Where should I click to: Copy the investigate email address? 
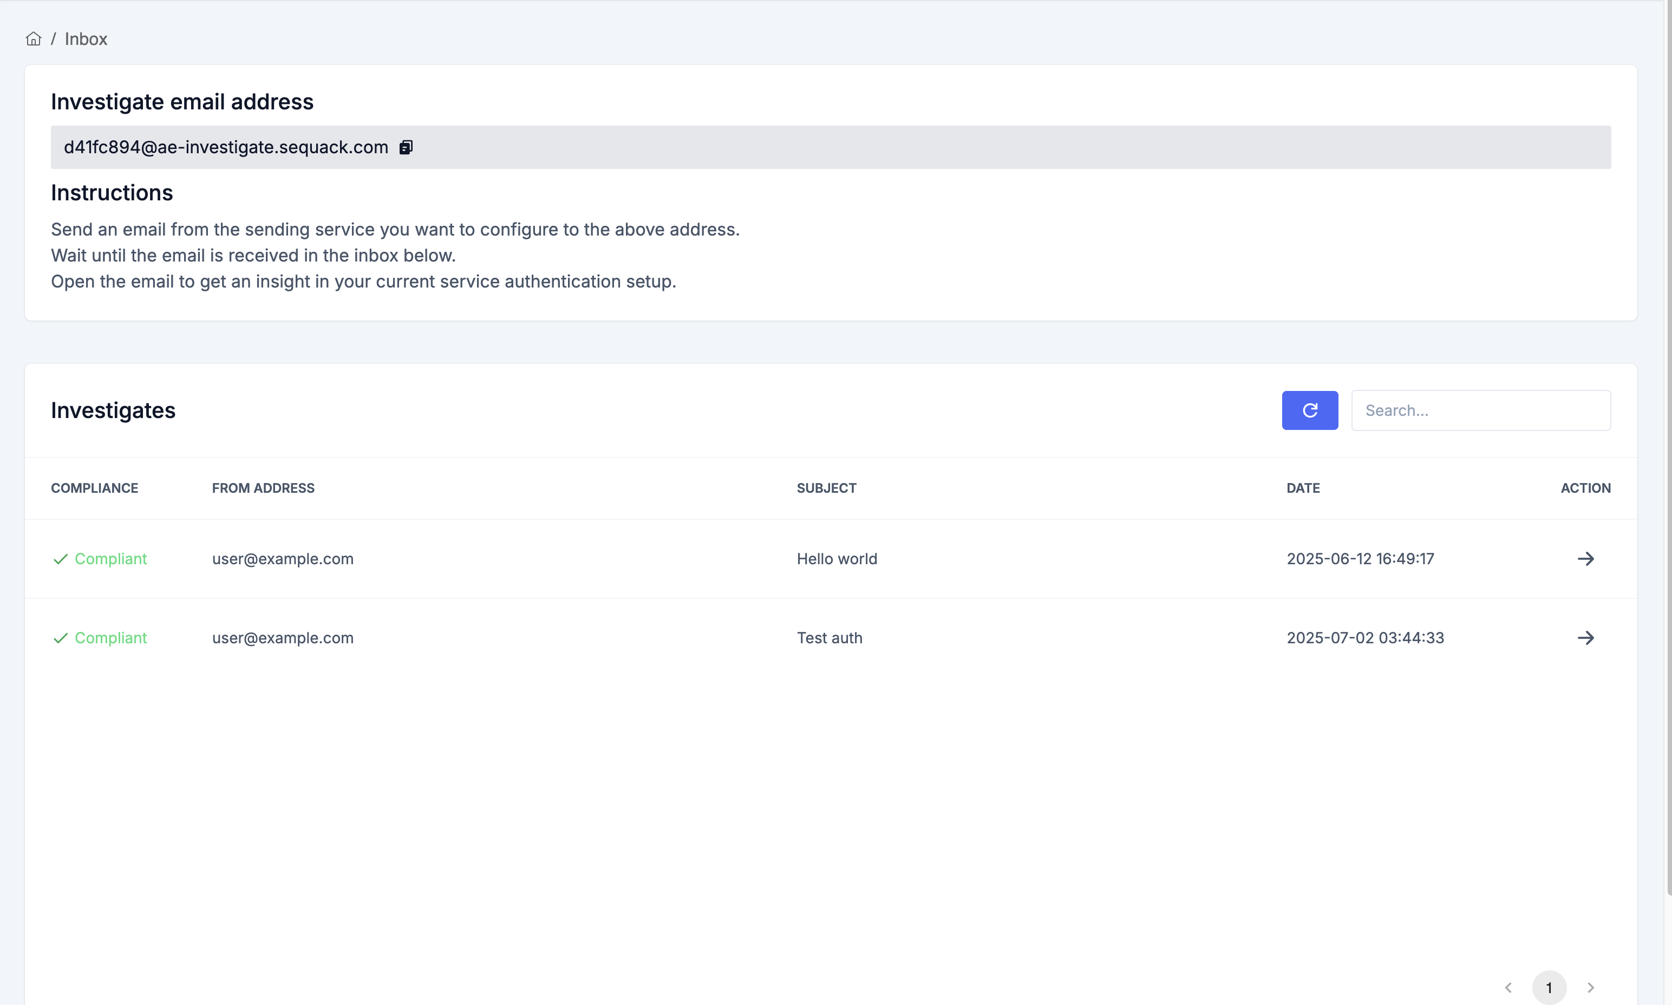point(406,147)
